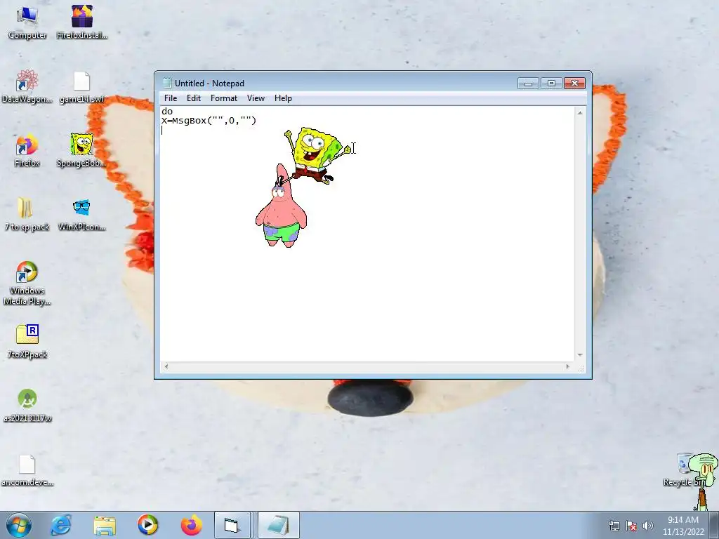Open the Format menu in Notepad
The width and height of the screenshot is (719, 539).
pos(224,98)
